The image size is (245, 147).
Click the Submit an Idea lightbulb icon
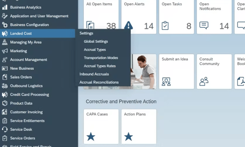tap(166, 81)
